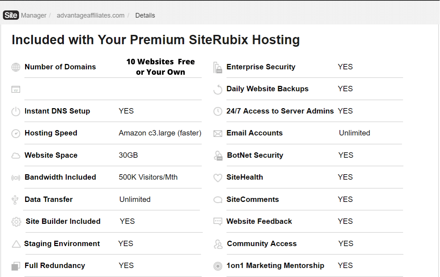Select the Details breadcrumb item
The image size is (440, 277).
pyautogui.click(x=145, y=15)
